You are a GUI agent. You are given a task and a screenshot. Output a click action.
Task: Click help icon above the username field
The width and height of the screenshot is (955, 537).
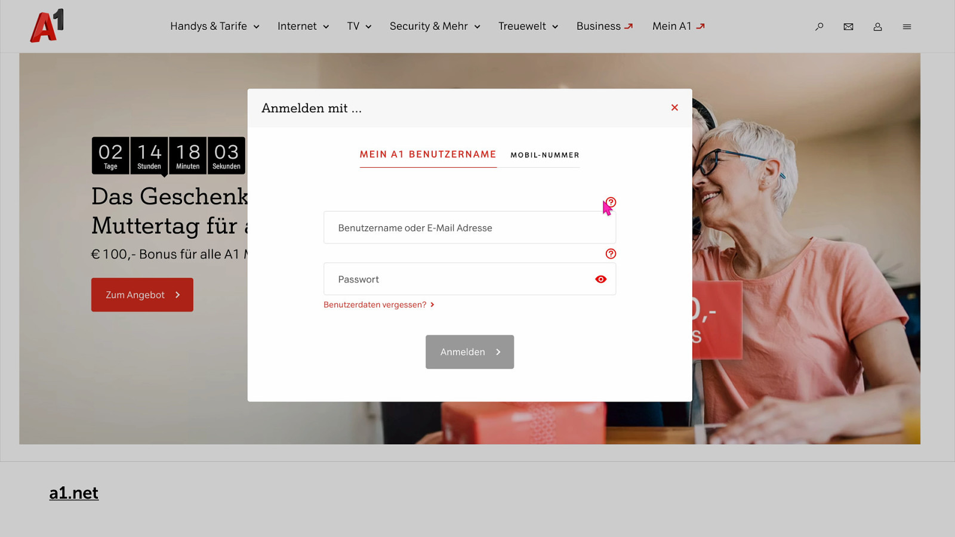tap(611, 202)
